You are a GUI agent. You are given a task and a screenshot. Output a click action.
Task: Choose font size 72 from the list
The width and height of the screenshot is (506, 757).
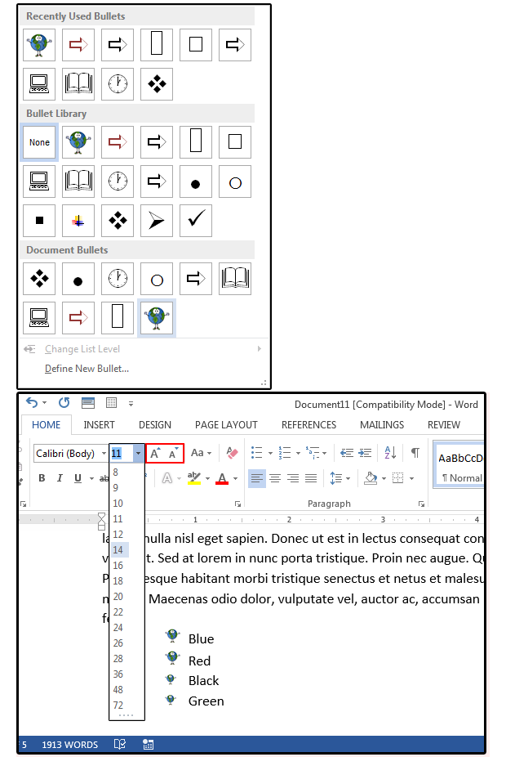tap(119, 705)
